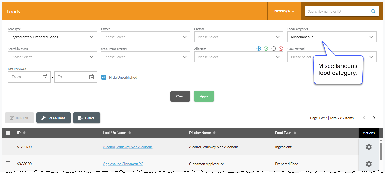Go to next page arrow
This screenshot has width=385, height=173.
374,118
